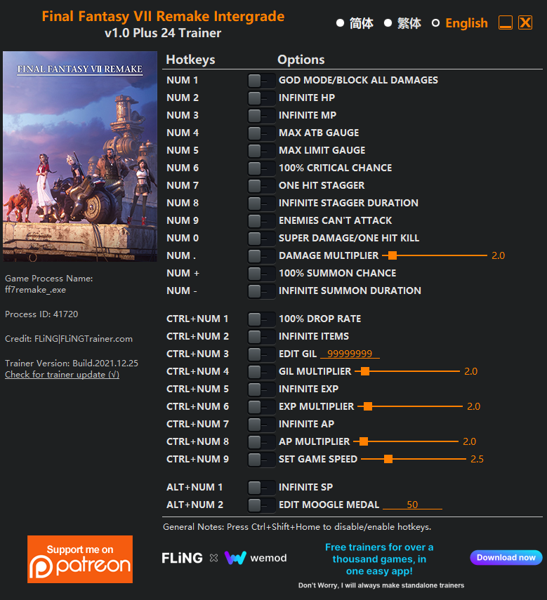Enable Infinite SP toggle
Viewport: 547px width, 600px height.
point(261,488)
